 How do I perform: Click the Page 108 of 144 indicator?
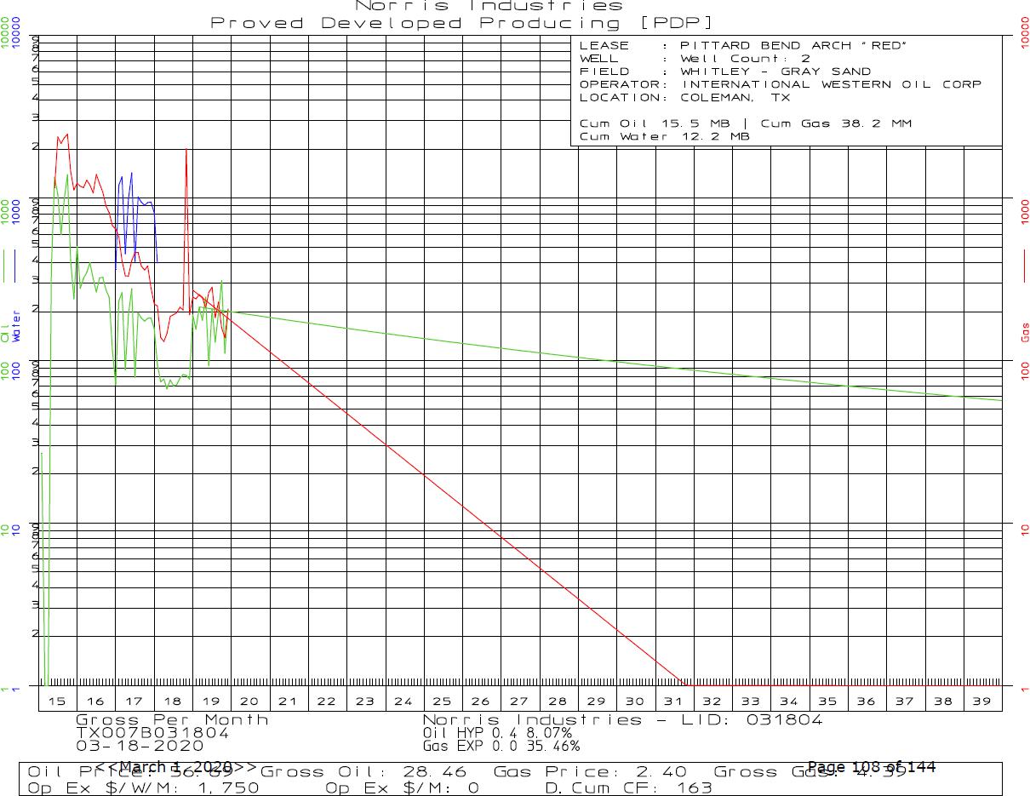(x=871, y=767)
